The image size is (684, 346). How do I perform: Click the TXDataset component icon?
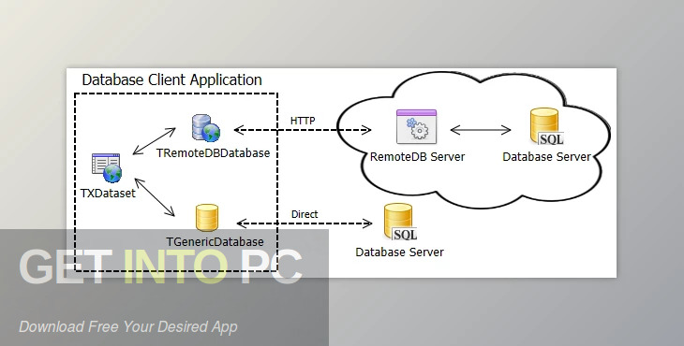107,167
